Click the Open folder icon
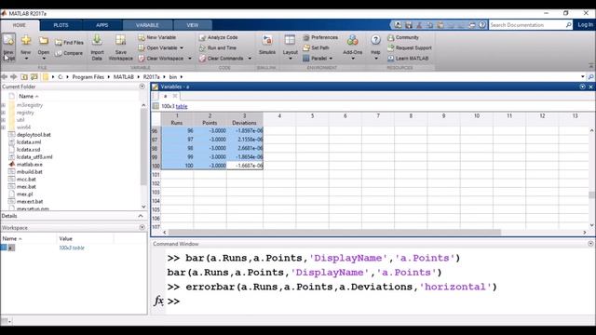This screenshot has height=335, width=596. (44, 40)
